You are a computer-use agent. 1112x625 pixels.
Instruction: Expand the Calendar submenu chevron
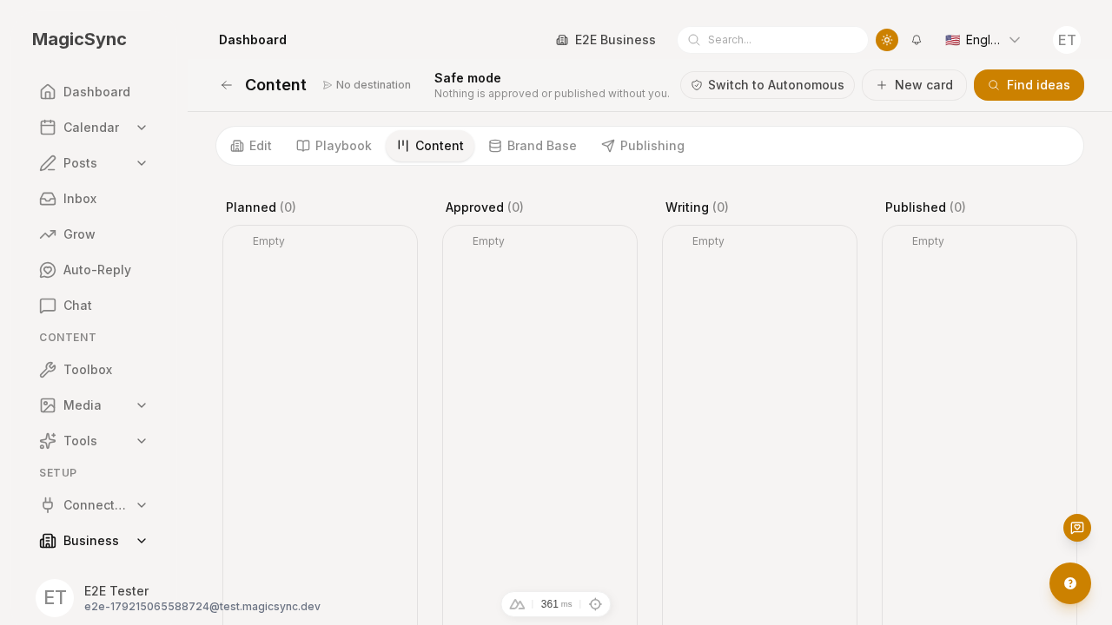click(x=142, y=128)
